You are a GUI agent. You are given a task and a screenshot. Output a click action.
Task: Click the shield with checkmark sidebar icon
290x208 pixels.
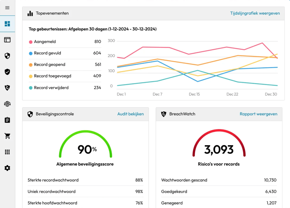point(7,72)
